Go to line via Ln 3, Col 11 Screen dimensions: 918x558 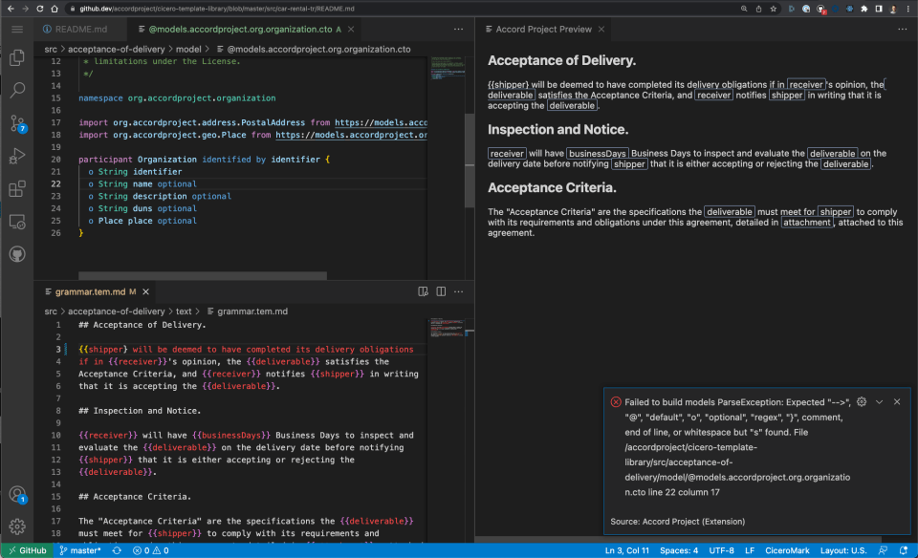pyautogui.click(x=627, y=550)
